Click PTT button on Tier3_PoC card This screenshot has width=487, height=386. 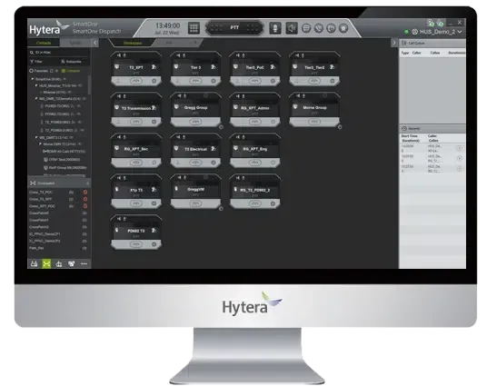(254, 81)
